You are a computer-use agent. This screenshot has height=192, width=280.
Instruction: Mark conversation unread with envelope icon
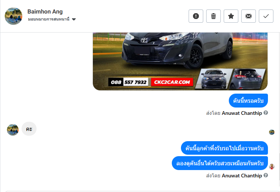[249, 16]
